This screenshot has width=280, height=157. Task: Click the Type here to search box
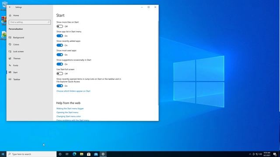pyautogui.click(x=31, y=154)
